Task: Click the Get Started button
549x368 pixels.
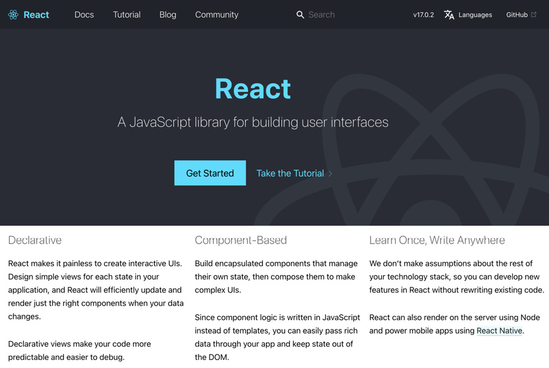Action: [210, 173]
